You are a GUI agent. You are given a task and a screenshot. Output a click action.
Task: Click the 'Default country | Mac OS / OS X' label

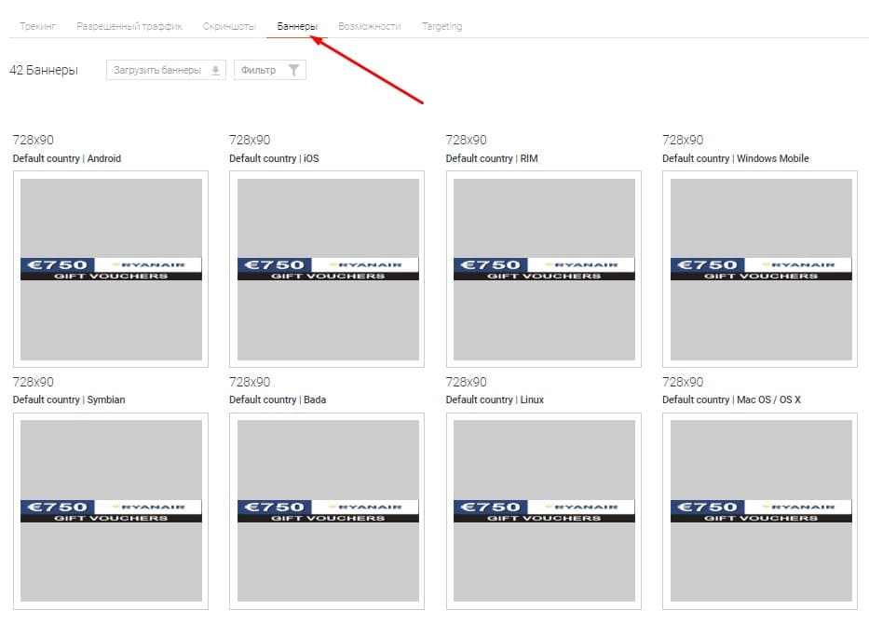click(x=731, y=400)
